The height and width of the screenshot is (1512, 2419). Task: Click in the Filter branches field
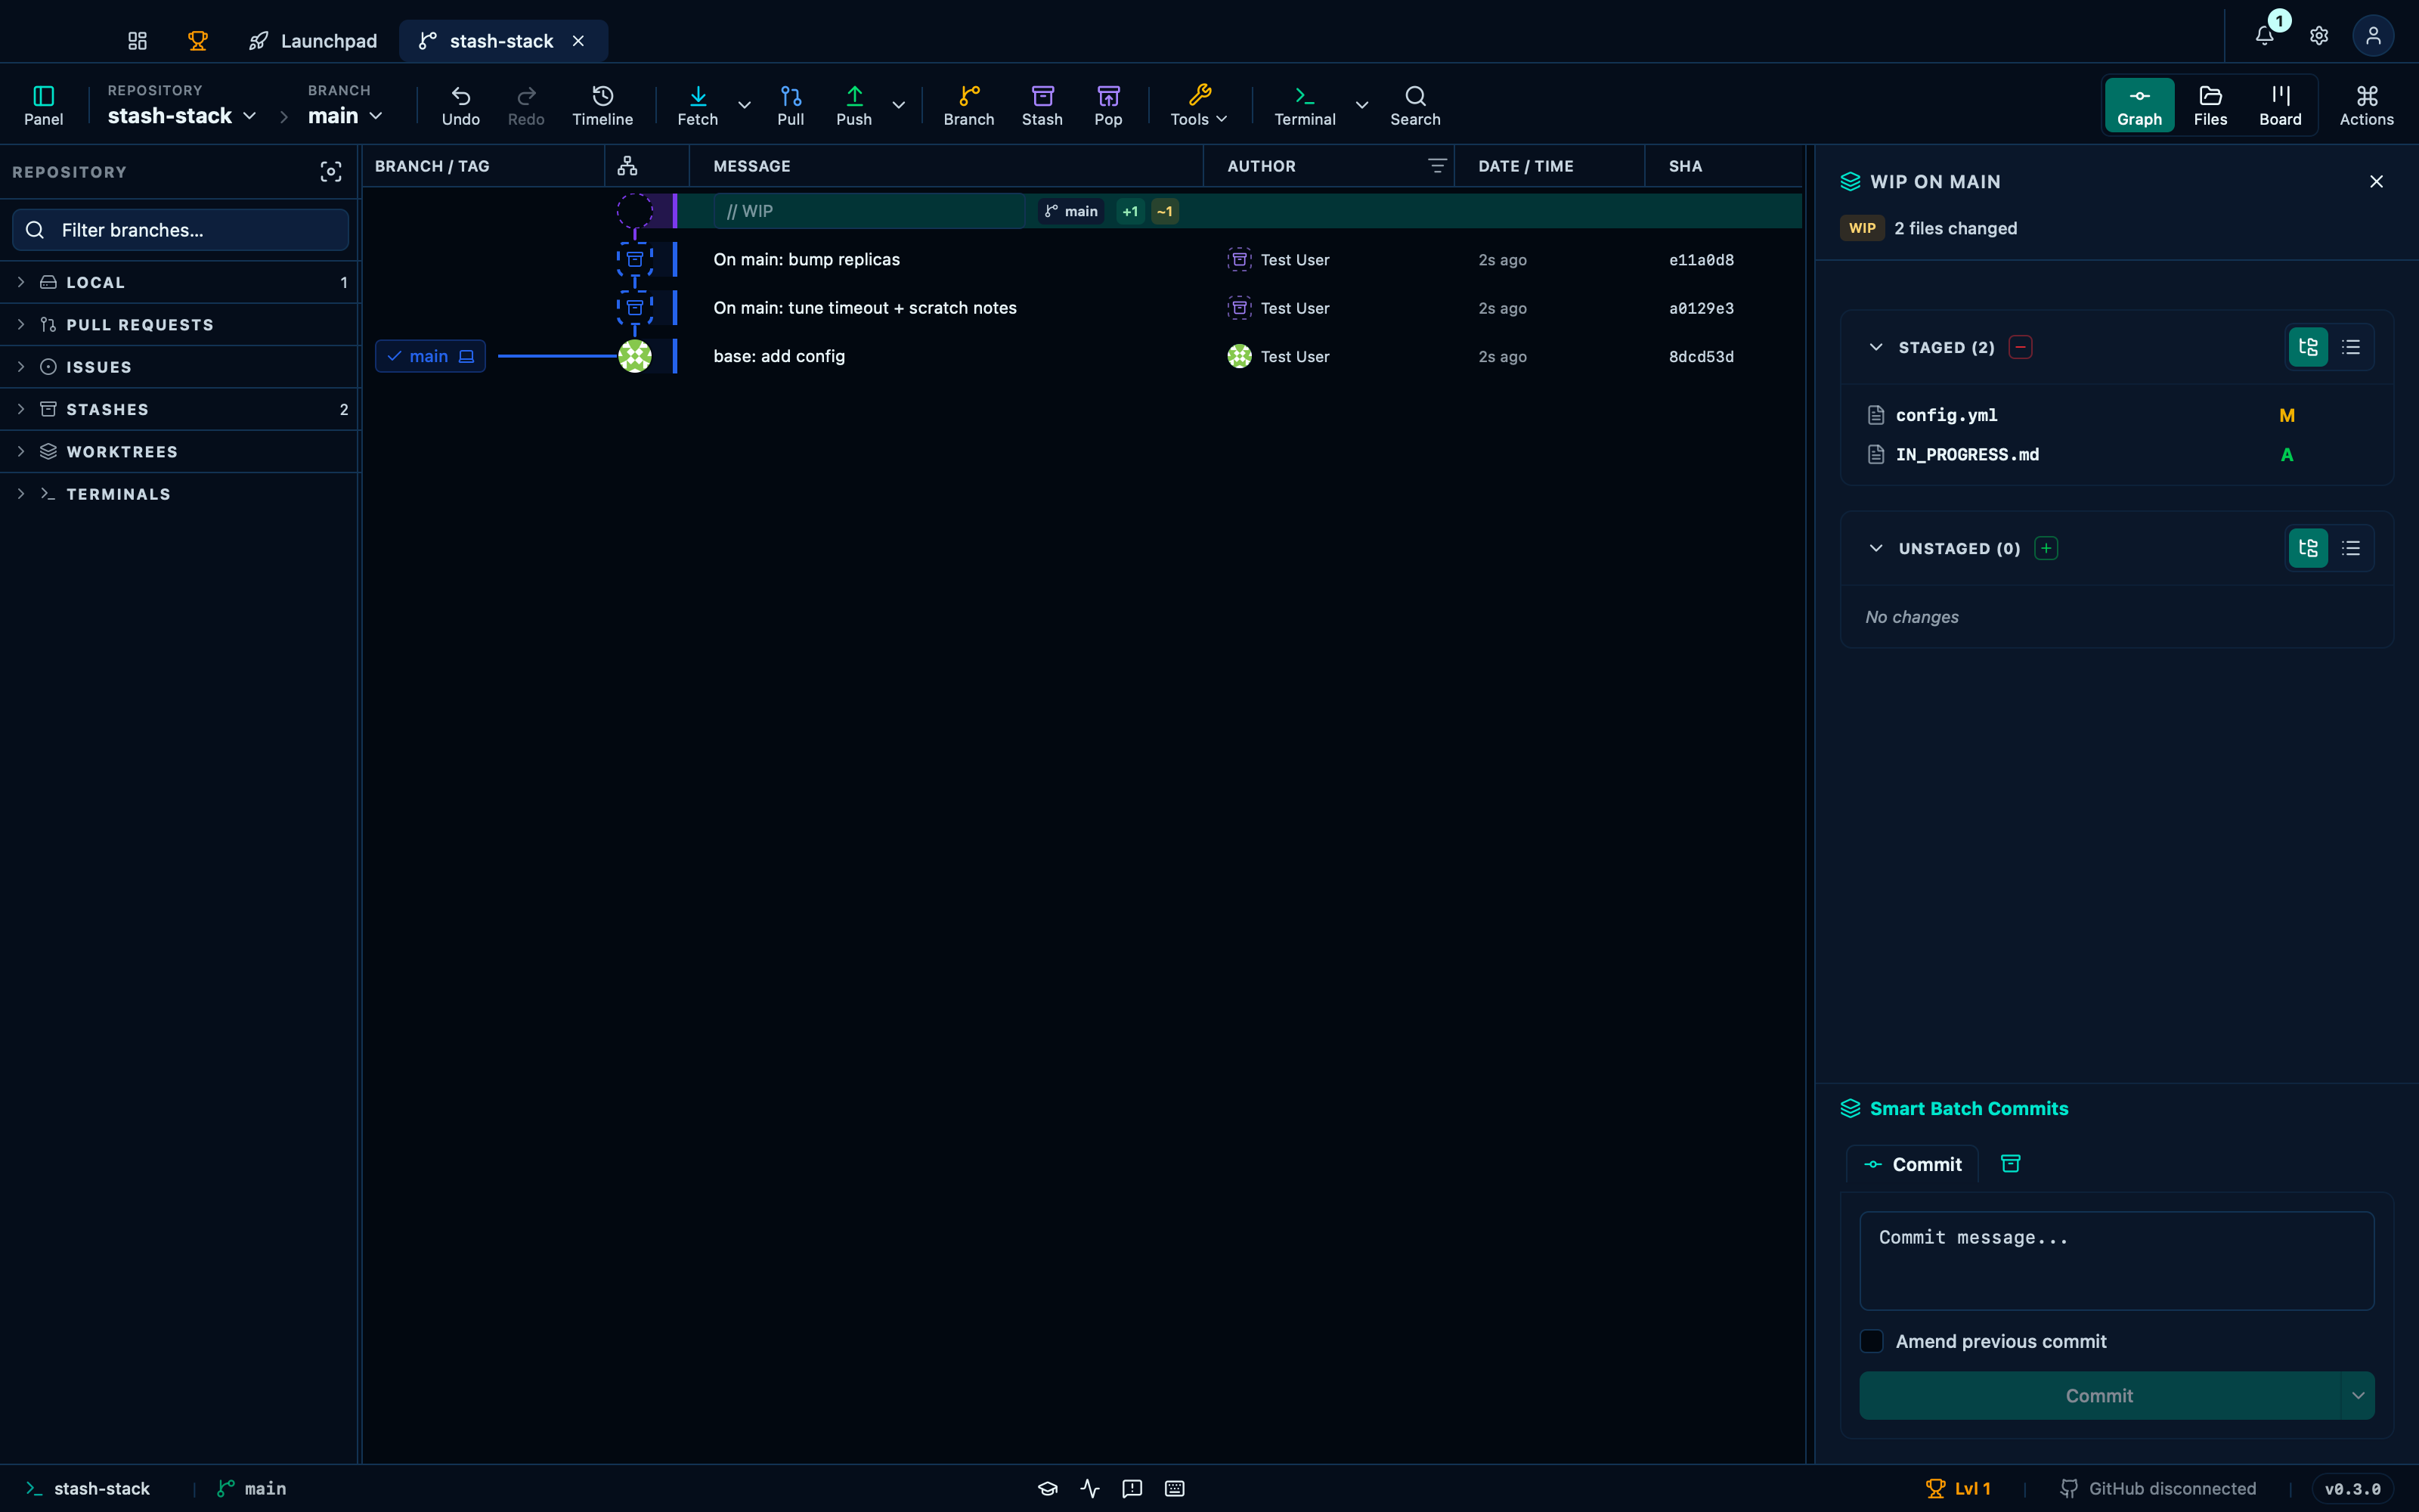[x=180, y=230]
